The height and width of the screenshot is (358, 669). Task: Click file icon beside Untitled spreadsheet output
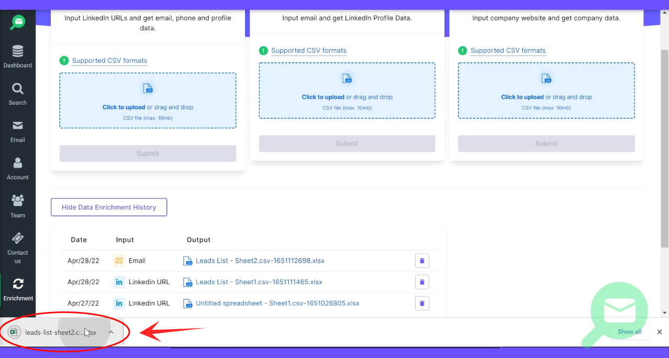[188, 303]
